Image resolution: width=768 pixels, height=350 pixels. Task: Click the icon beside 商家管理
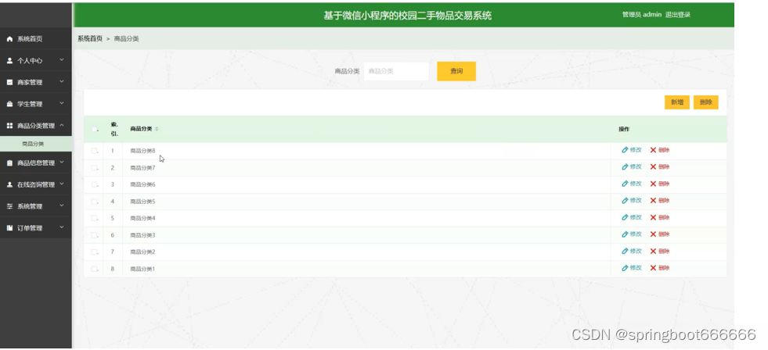(10, 82)
